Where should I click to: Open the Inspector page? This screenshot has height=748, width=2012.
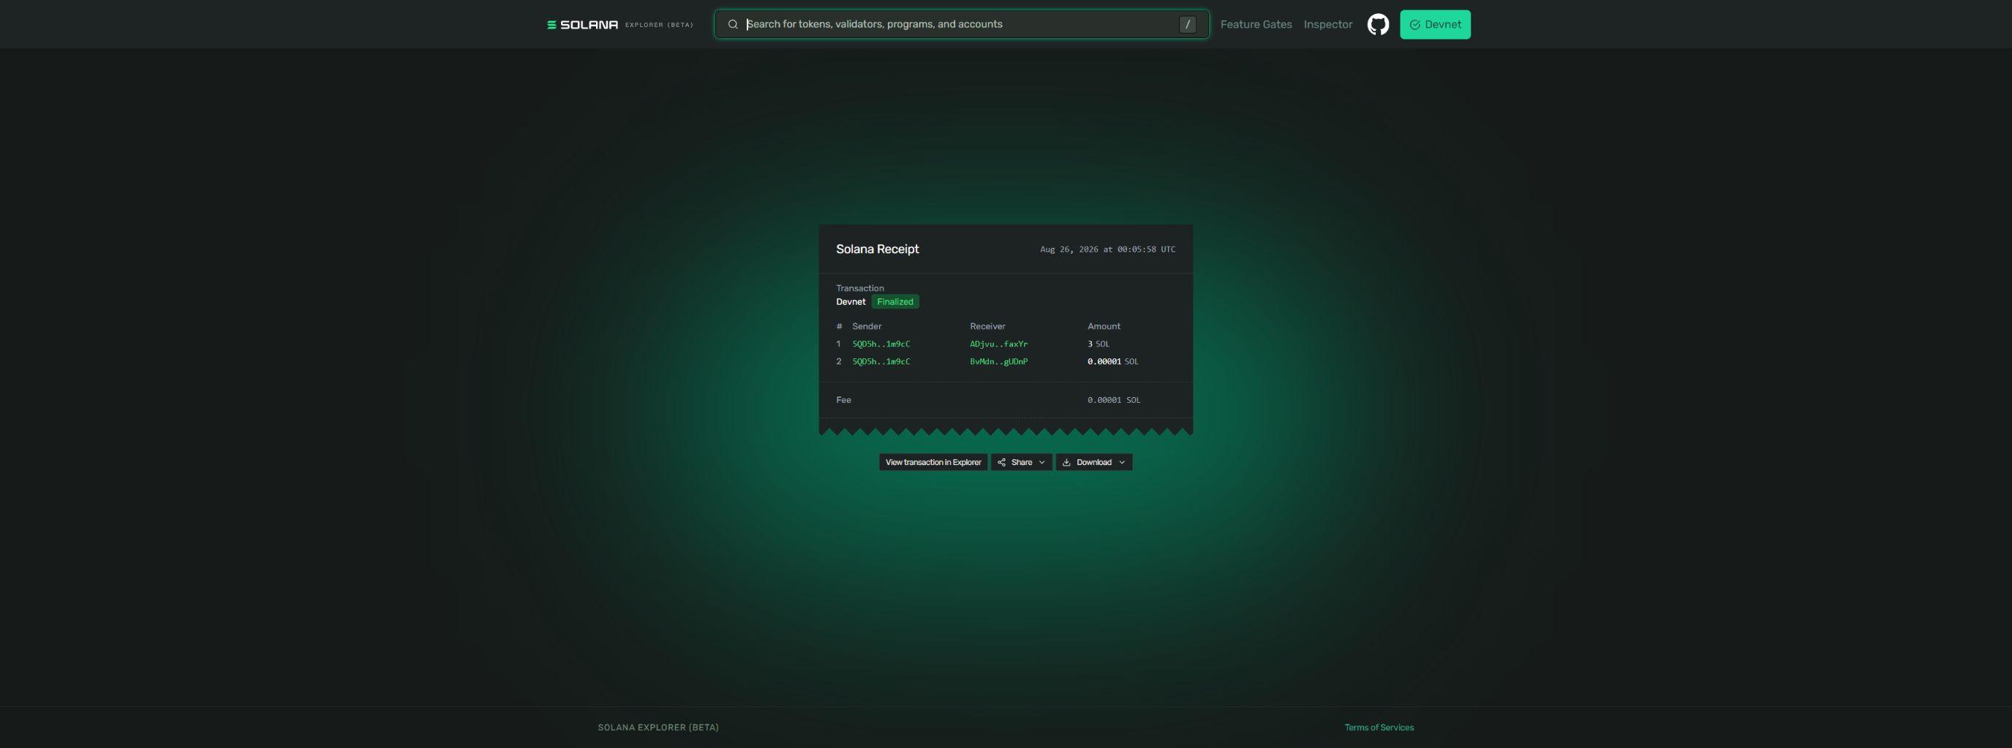(x=1327, y=24)
